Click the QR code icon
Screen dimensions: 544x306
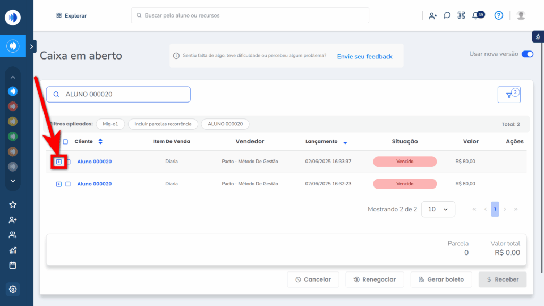click(x=461, y=15)
